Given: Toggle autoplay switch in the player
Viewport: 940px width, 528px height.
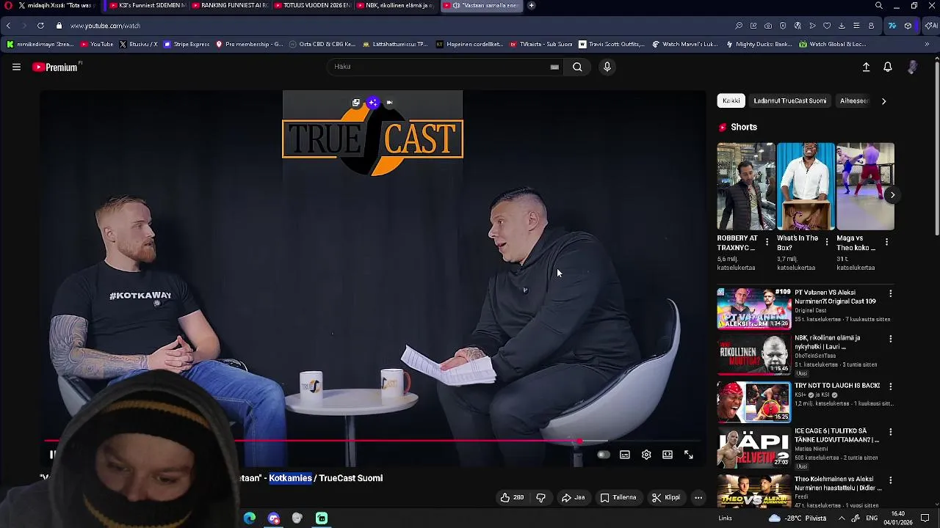Looking at the screenshot, I should pos(603,455).
